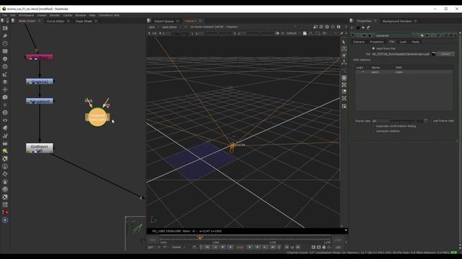
Task: Select the viewer arrow selection tool
Action: [344, 42]
